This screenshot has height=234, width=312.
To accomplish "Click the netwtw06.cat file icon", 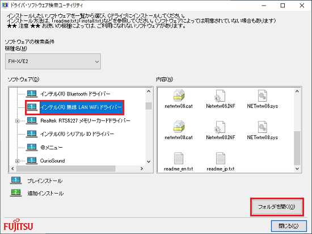I will (179, 95).
